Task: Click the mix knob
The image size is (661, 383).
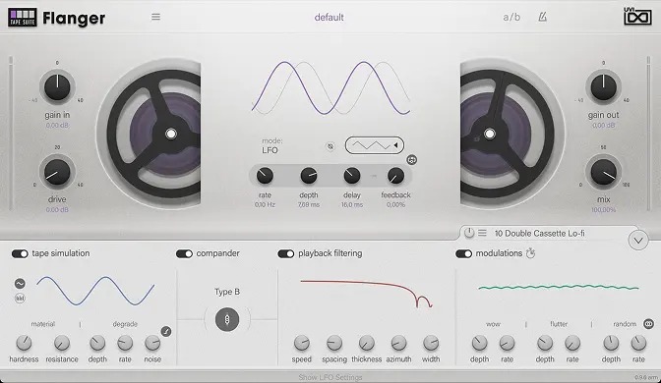Action: pos(603,172)
